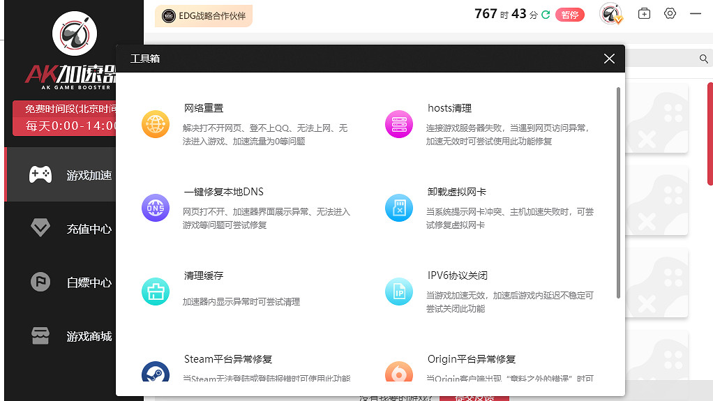Click the 免费时间段 red banner
This screenshot has width=713, height=401.
(65, 119)
